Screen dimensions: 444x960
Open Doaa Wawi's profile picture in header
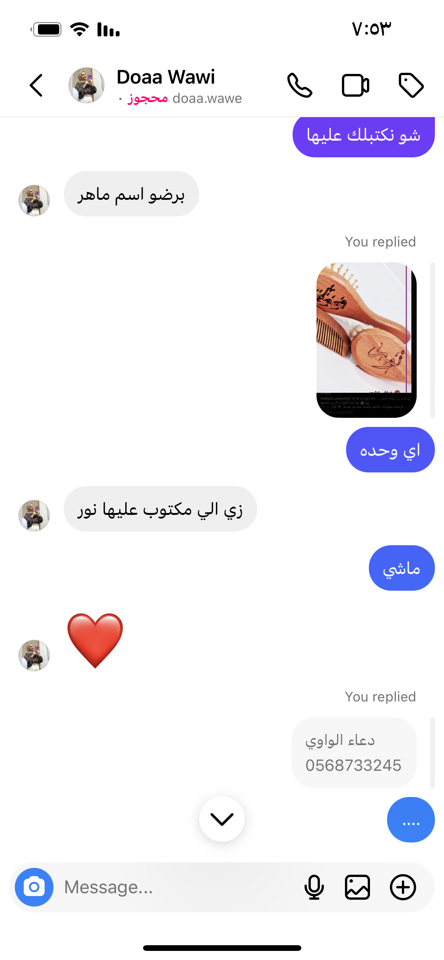click(87, 85)
